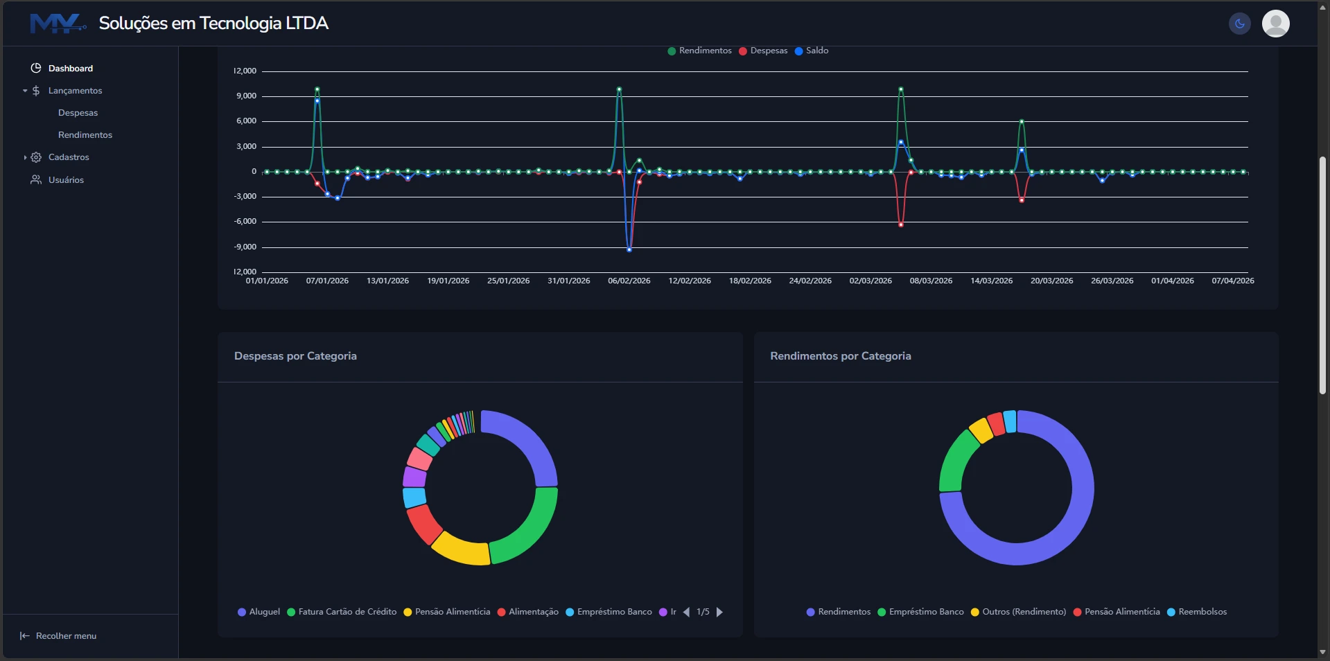Click the Lançamentos dollar sign icon
This screenshot has height=661, width=1330.
pos(36,91)
